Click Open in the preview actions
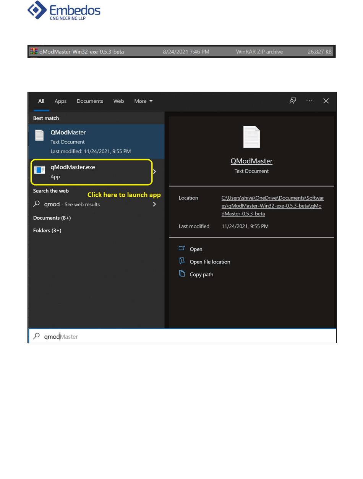This screenshot has width=363, height=479. (196, 249)
